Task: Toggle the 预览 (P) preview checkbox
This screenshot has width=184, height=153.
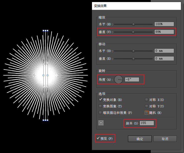Action: coord(98,139)
